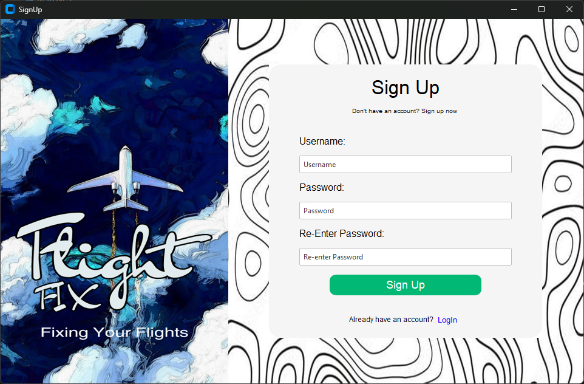The width and height of the screenshot is (584, 384).
Task: Click the 'Fixing Your Flights' tagline
Action: tap(114, 332)
